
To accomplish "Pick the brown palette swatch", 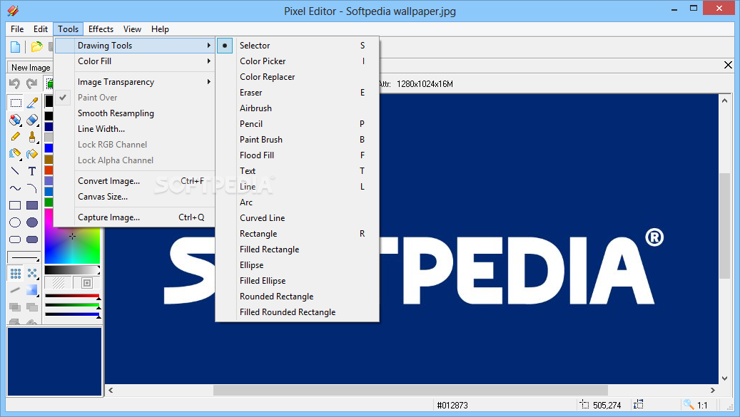I will point(49,159).
